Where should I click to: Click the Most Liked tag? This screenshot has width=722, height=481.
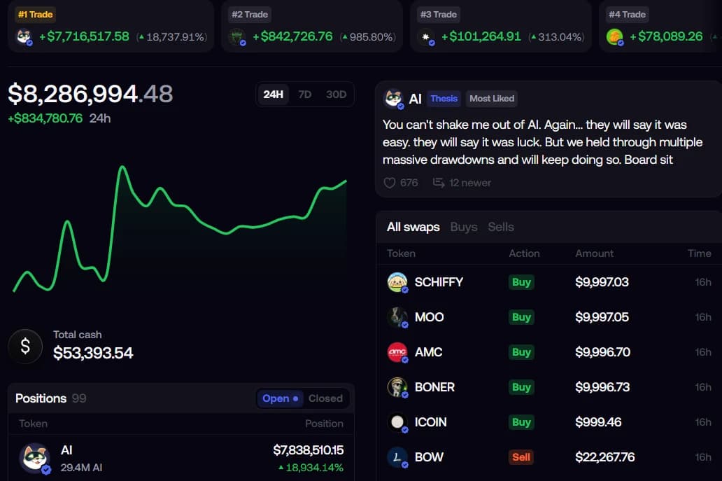(x=492, y=99)
